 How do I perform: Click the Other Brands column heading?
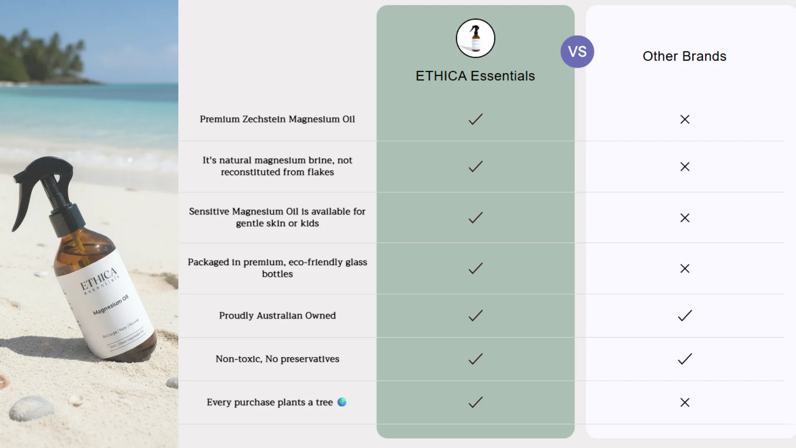(x=684, y=56)
